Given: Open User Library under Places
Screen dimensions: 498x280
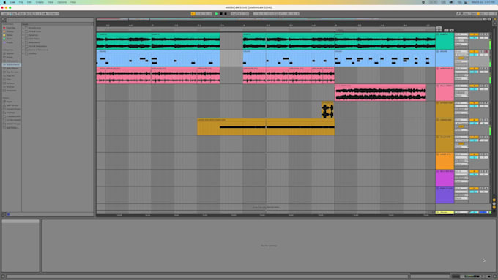Looking at the screenshot, I should pos(12,105).
